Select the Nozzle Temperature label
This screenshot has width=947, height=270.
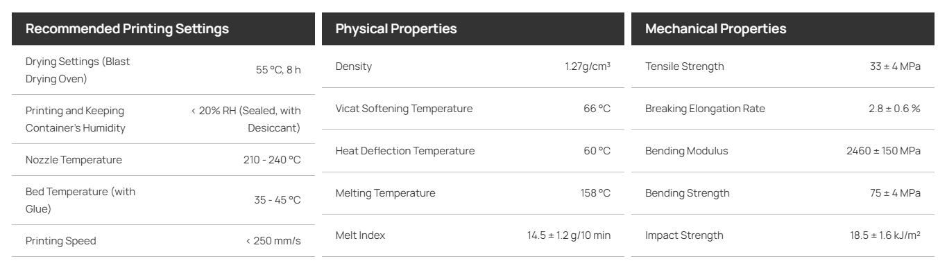pos(74,160)
